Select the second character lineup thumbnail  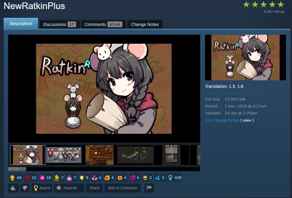64,155
